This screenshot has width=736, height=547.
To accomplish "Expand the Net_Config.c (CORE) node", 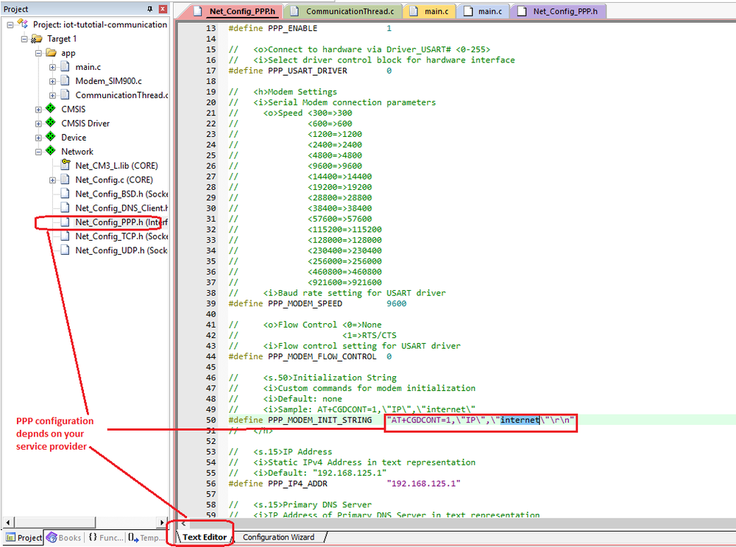I will 52,180.
